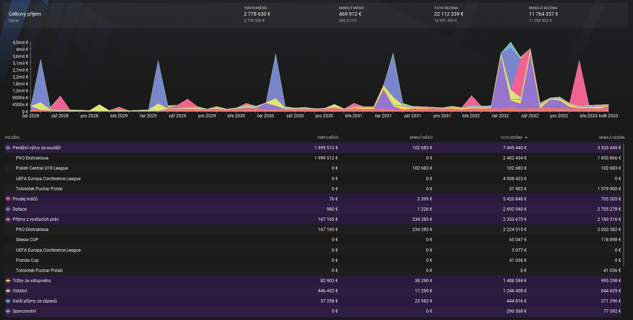Select the Florida Cup row
Screen dimensions: 633x320
314,260
